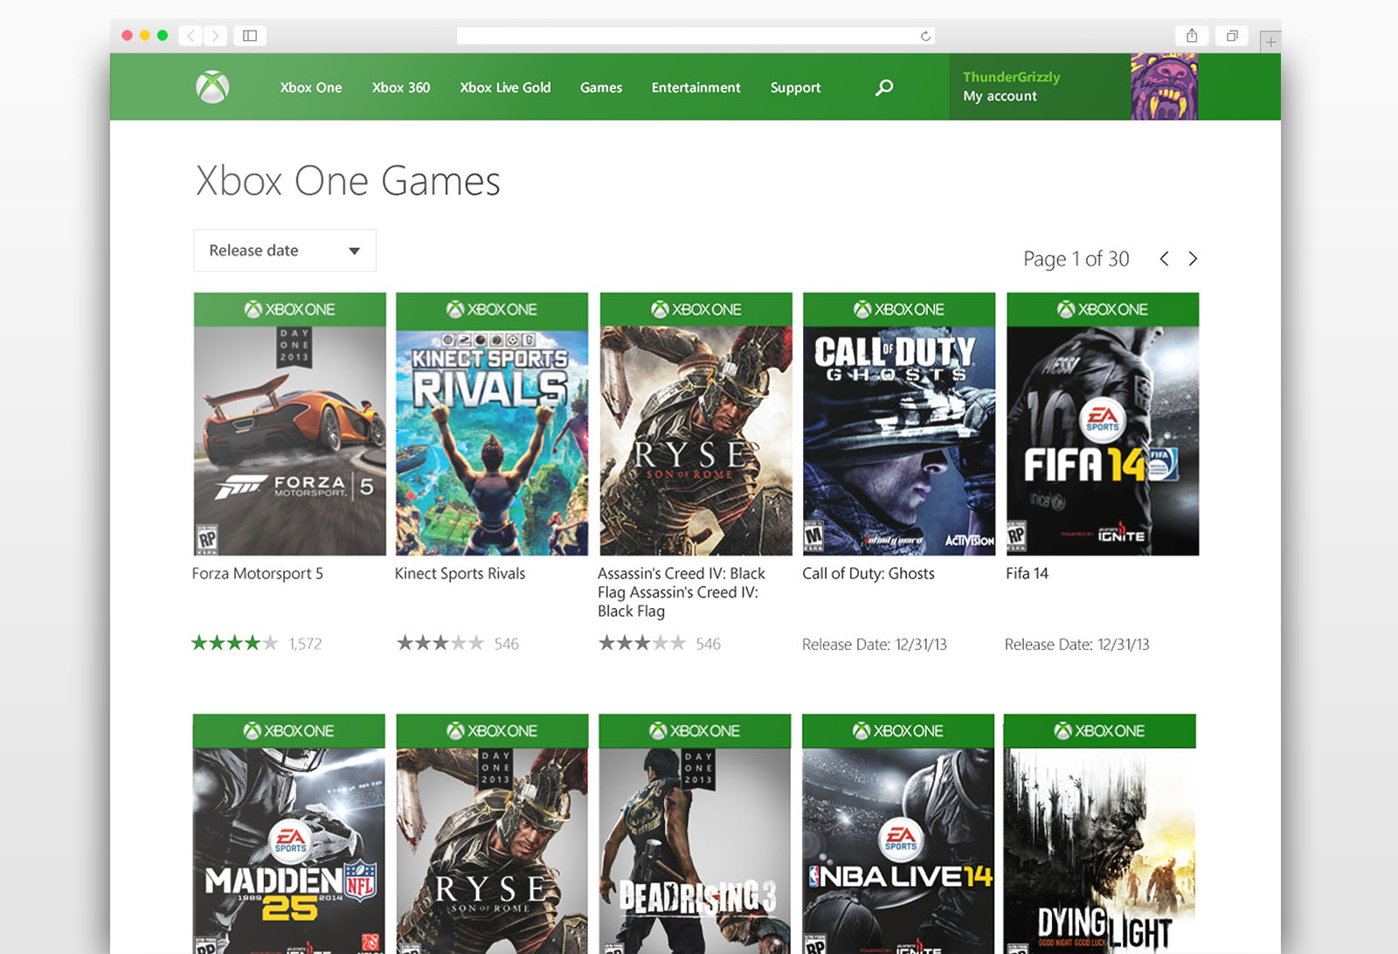
Task: Click the Xbox logo in the navigation bar
Action: 212,86
